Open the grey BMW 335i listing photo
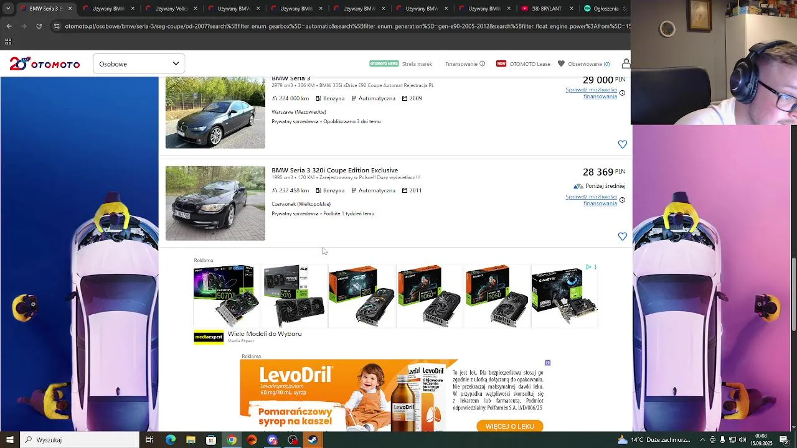Screen dimensions: 797x448 pos(215,113)
